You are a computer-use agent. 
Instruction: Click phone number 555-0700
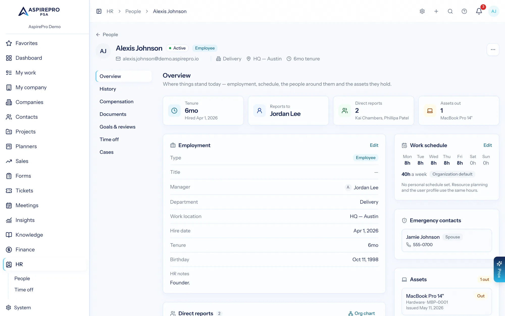tap(423, 245)
